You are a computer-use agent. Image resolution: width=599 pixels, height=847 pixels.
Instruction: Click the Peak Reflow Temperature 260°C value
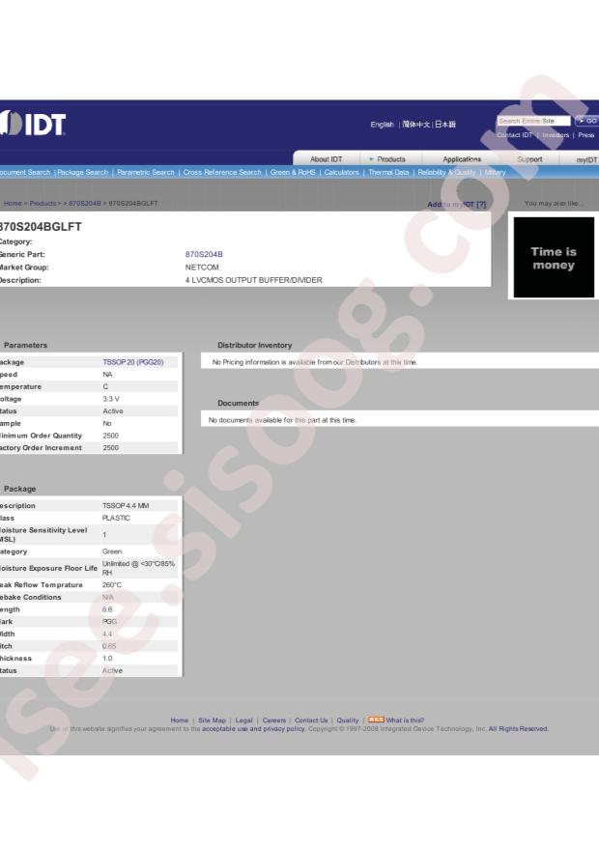[112, 585]
